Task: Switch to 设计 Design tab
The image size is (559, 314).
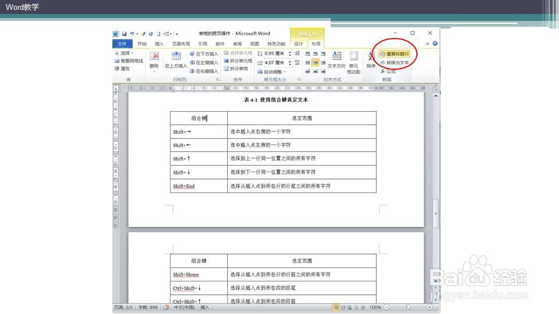Action: point(299,44)
